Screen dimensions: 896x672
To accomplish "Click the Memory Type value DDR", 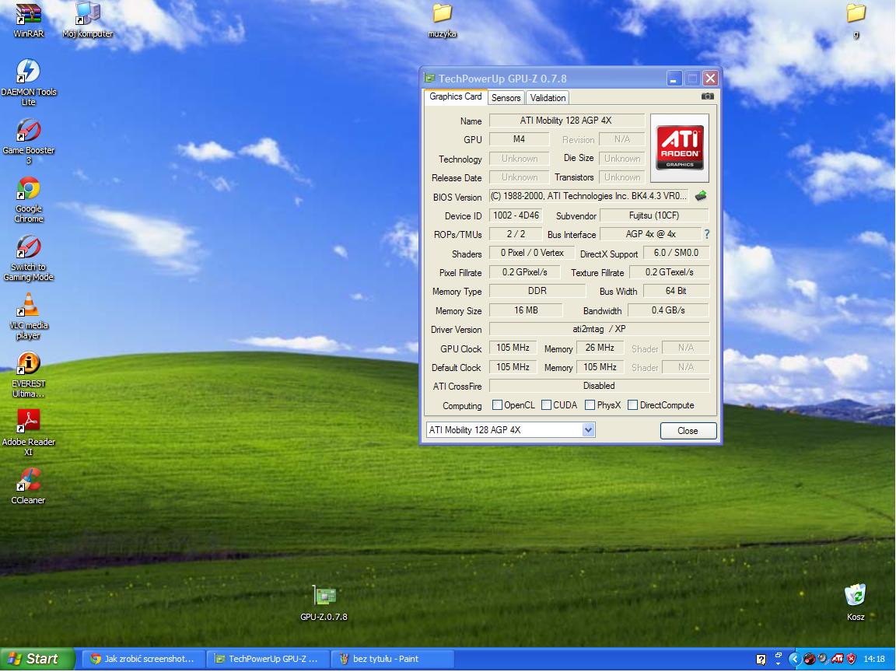I will 537,291.
